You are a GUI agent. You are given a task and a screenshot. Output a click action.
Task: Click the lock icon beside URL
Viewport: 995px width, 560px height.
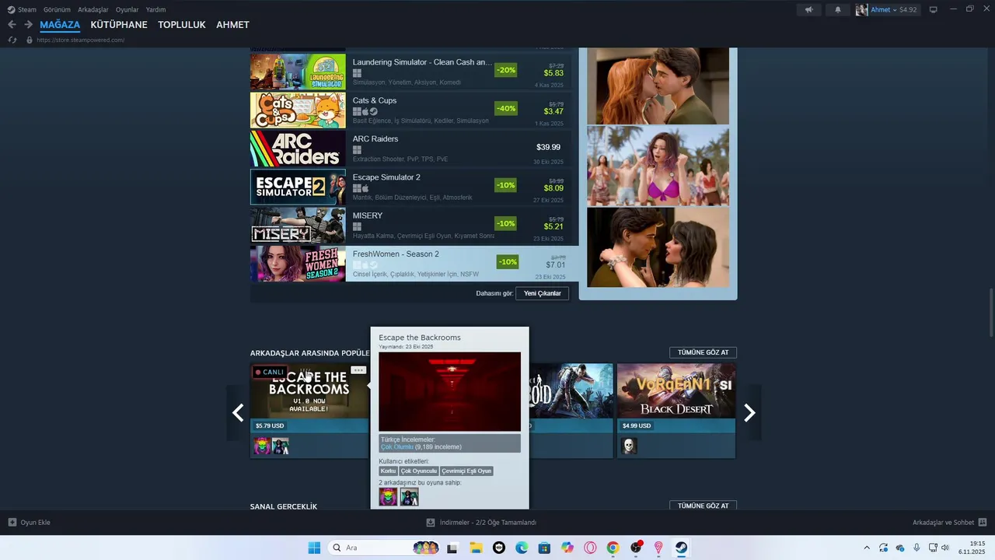[x=30, y=40]
